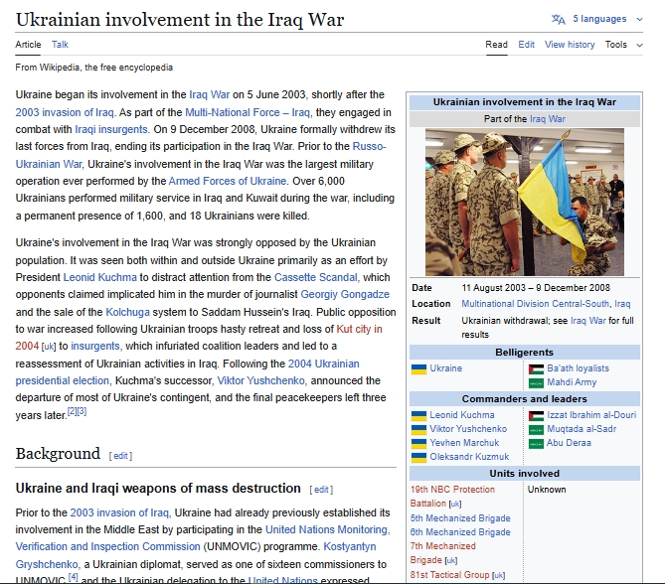Image resolution: width=665 pixels, height=584 pixels.
Task: Follow the Georgiy Gongadze link
Action: (345, 294)
